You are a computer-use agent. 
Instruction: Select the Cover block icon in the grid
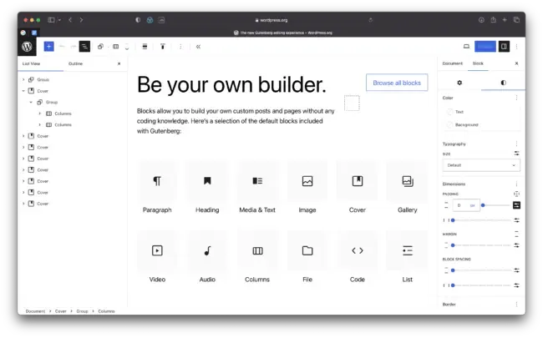coord(358,181)
